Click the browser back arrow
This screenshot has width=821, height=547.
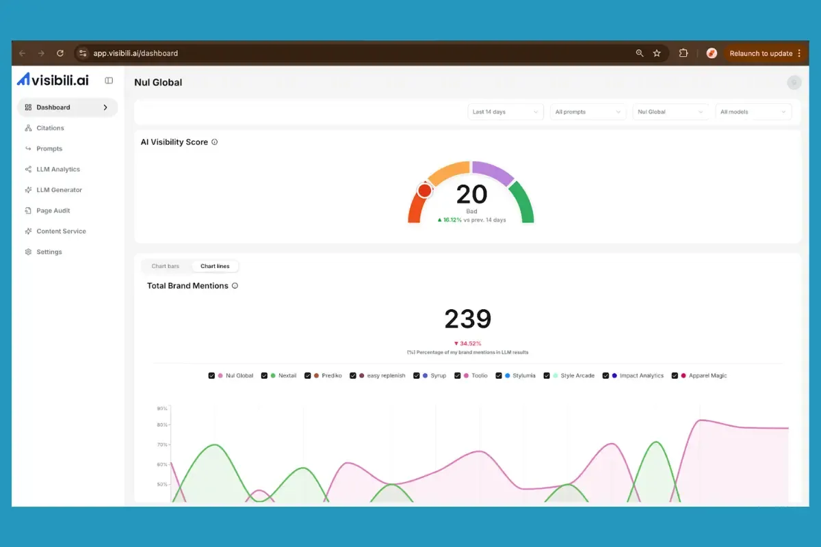point(22,53)
